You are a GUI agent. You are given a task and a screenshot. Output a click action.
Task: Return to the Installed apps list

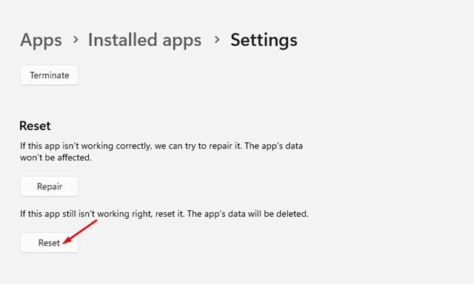click(145, 40)
